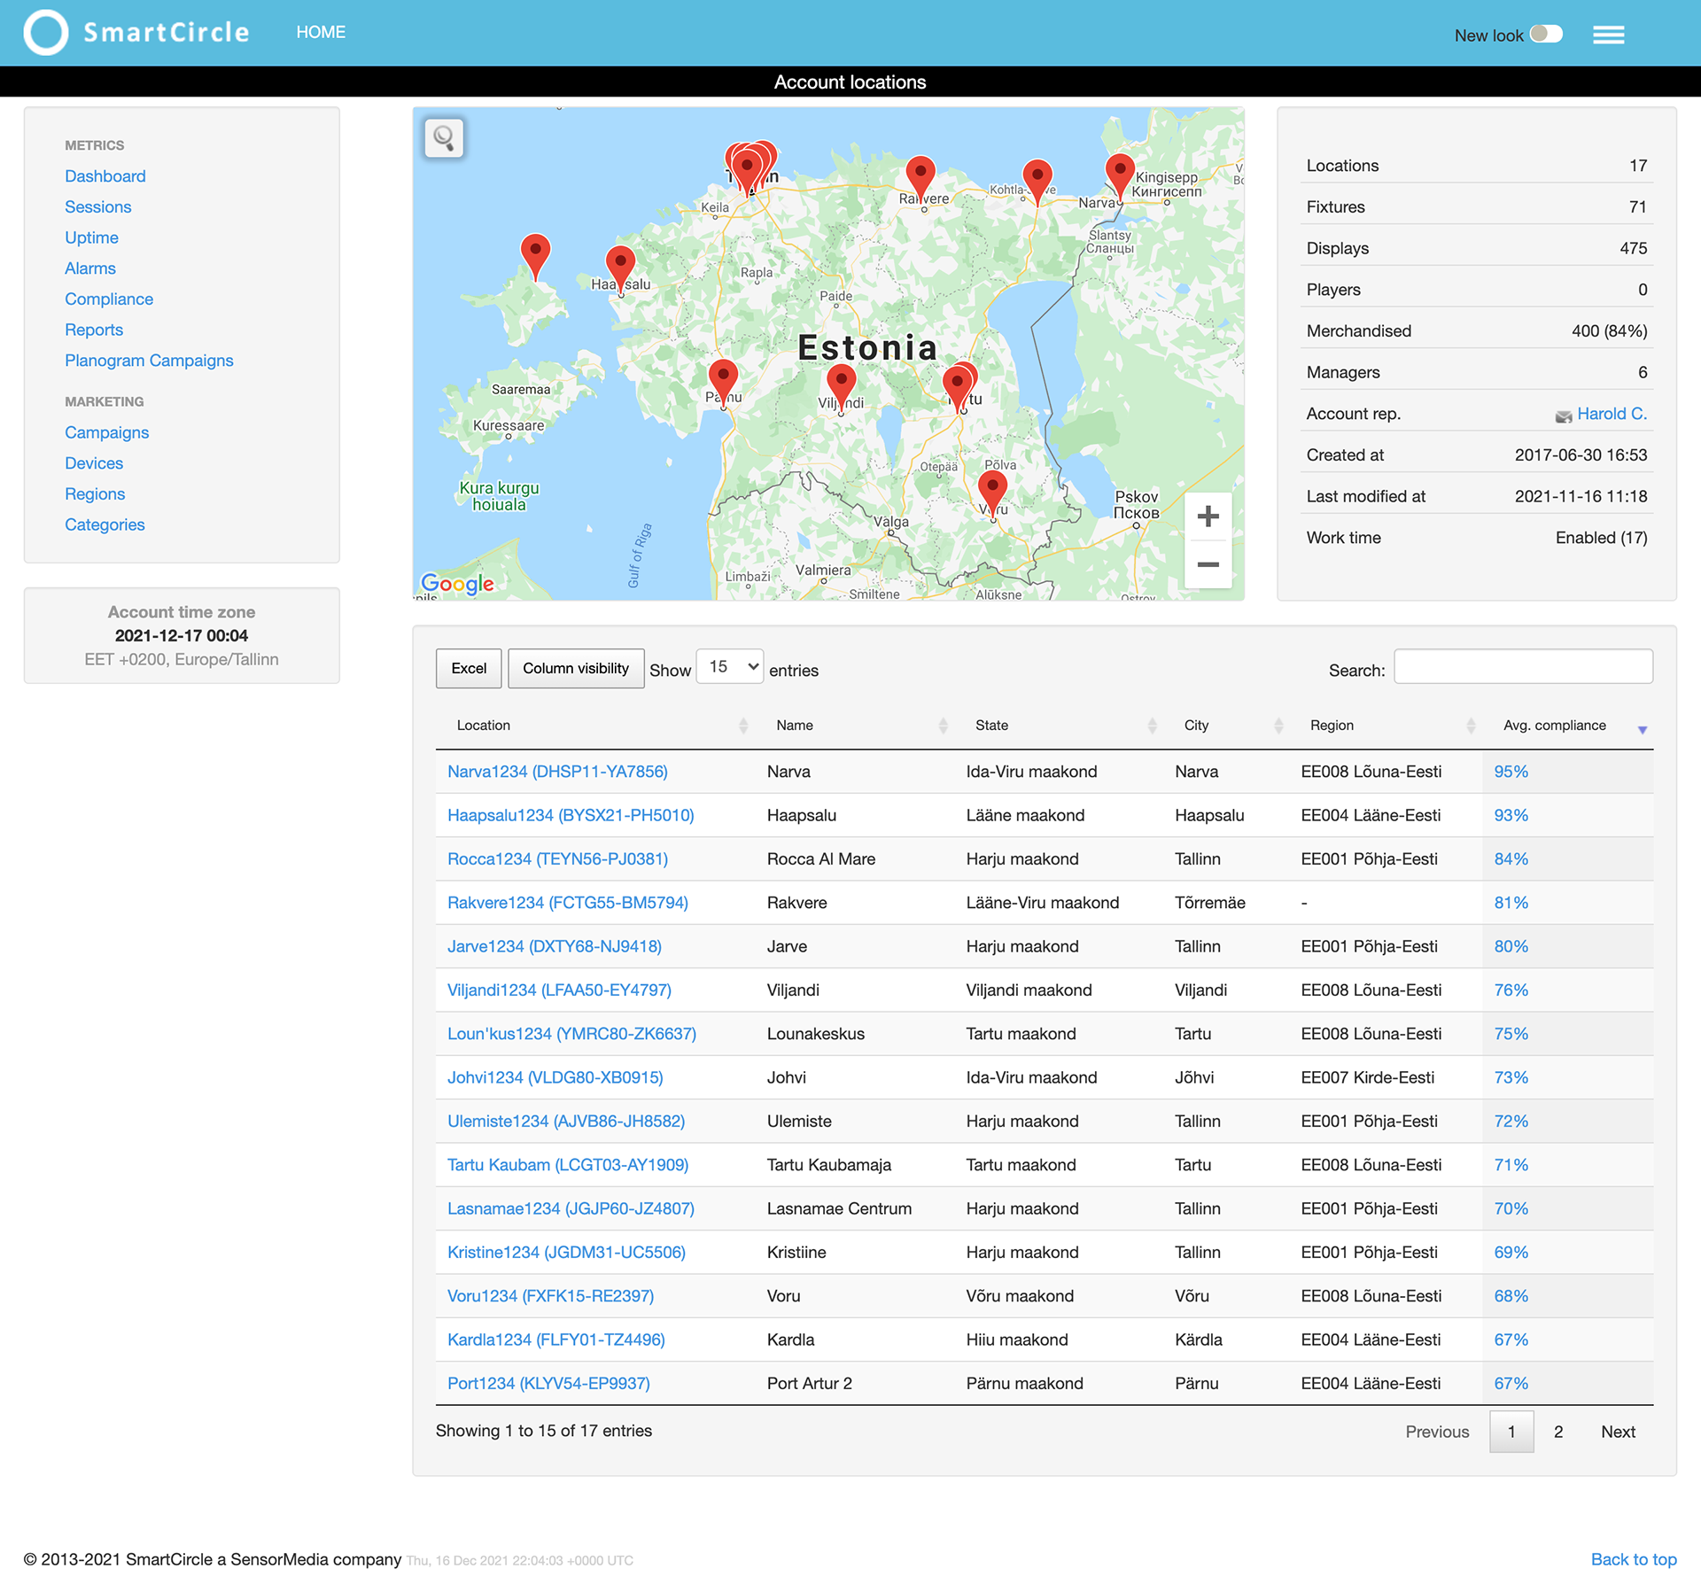Click the mail icon beside Harold C.

(1563, 415)
